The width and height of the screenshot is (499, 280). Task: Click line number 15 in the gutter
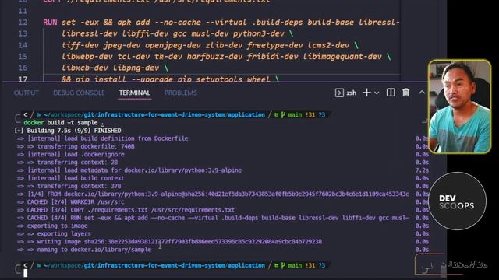(23, 57)
